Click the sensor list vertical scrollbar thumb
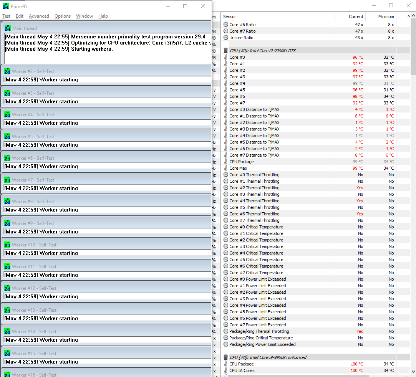 click(x=413, y=47)
